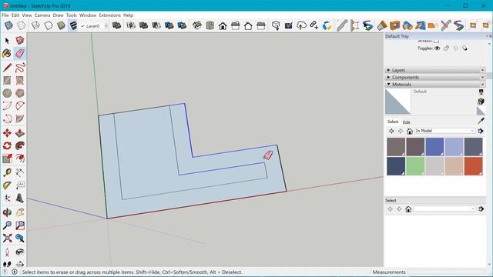This screenshot has height=277, width=493.
Task: Select the arrow Select tool
Action: coord(7,41)
